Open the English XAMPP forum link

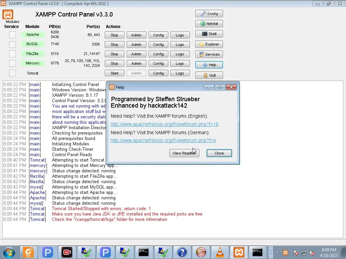point(165,124)
